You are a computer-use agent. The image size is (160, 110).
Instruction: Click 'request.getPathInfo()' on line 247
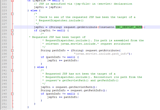tap(88, 91)
